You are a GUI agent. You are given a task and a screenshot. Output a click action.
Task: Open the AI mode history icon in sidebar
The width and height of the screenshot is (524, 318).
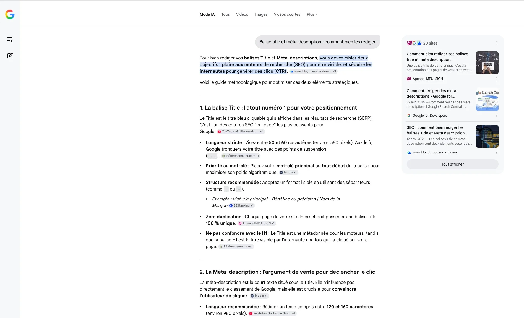tap(10, 40)
